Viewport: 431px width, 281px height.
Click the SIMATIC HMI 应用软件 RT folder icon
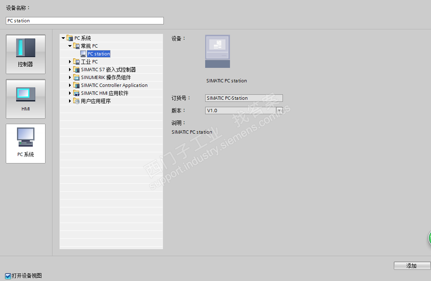point(77,93)
